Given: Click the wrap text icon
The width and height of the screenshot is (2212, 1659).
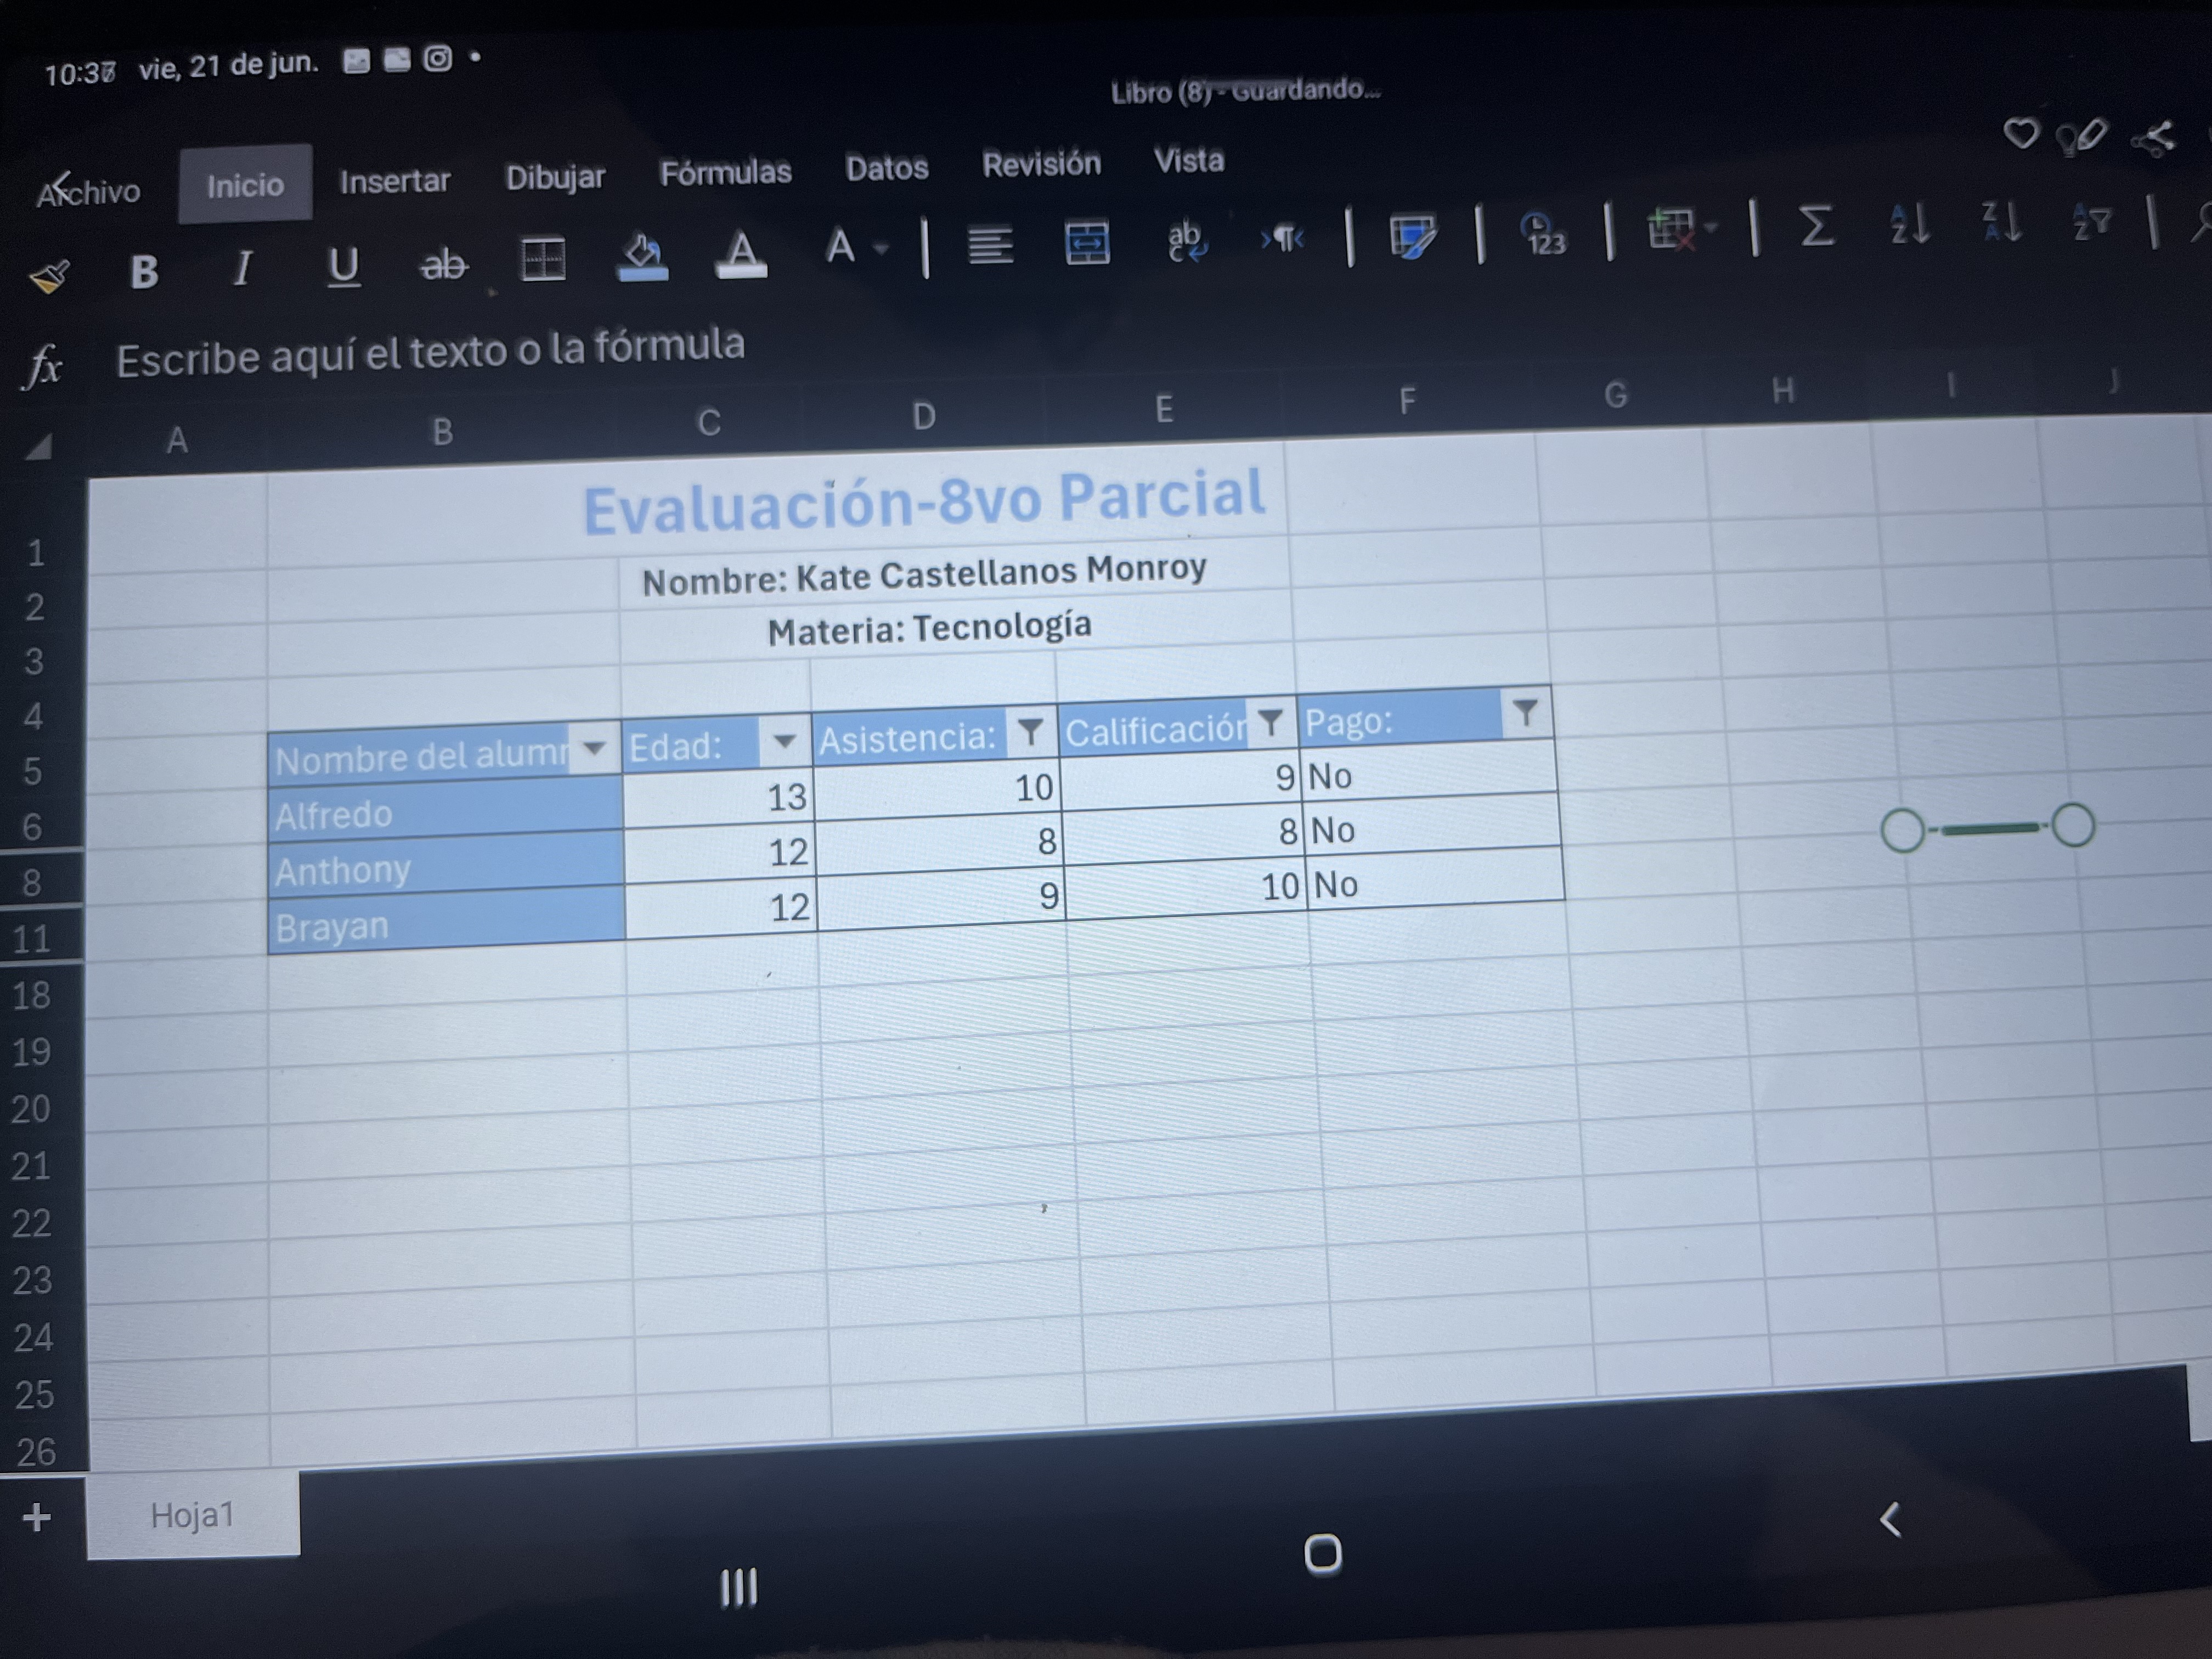Looking at the screenshot, I should (x=1186, y=240).
